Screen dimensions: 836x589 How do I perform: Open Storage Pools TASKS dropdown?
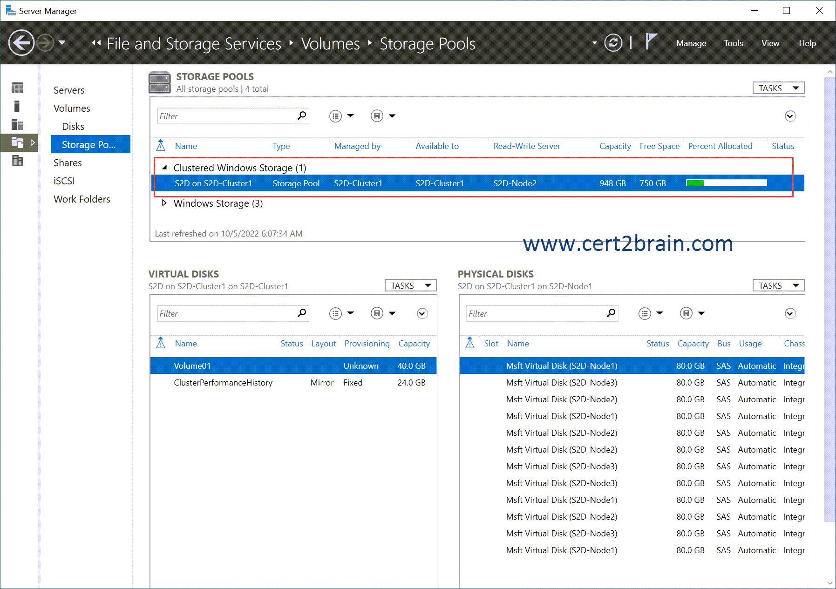tap(778, 88)
